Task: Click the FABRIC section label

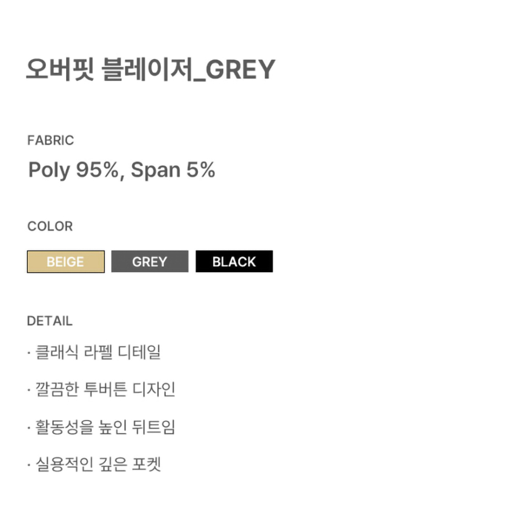Action: click(x=50, y=140)
